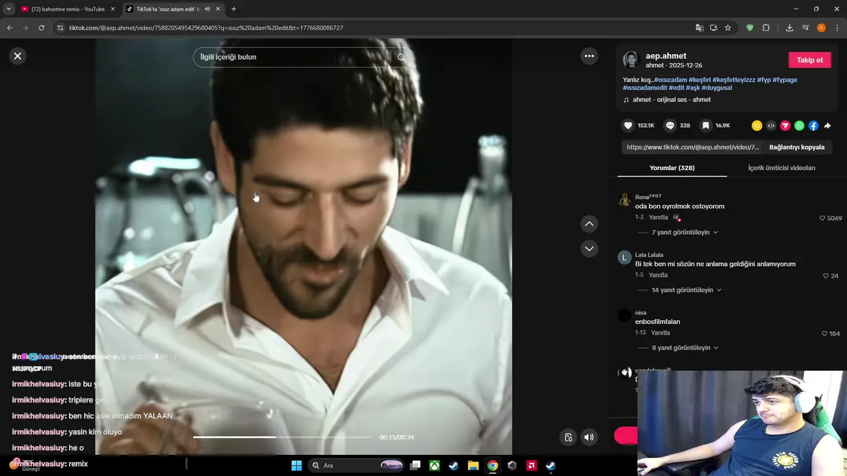Reply to Lala Lalala's comment
The width and height of the screenshot is (847, 476).
(658, 275)
